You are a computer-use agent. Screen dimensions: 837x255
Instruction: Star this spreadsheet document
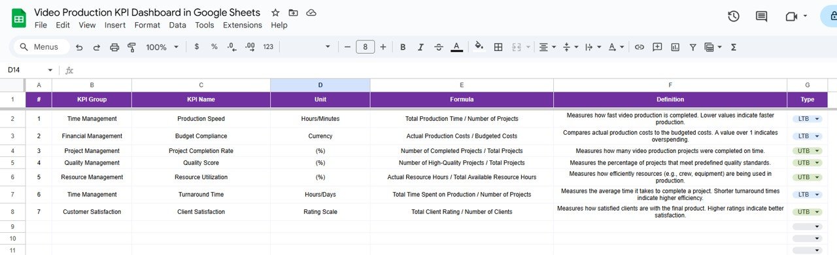pyautogui.click(x=275, y=12)
